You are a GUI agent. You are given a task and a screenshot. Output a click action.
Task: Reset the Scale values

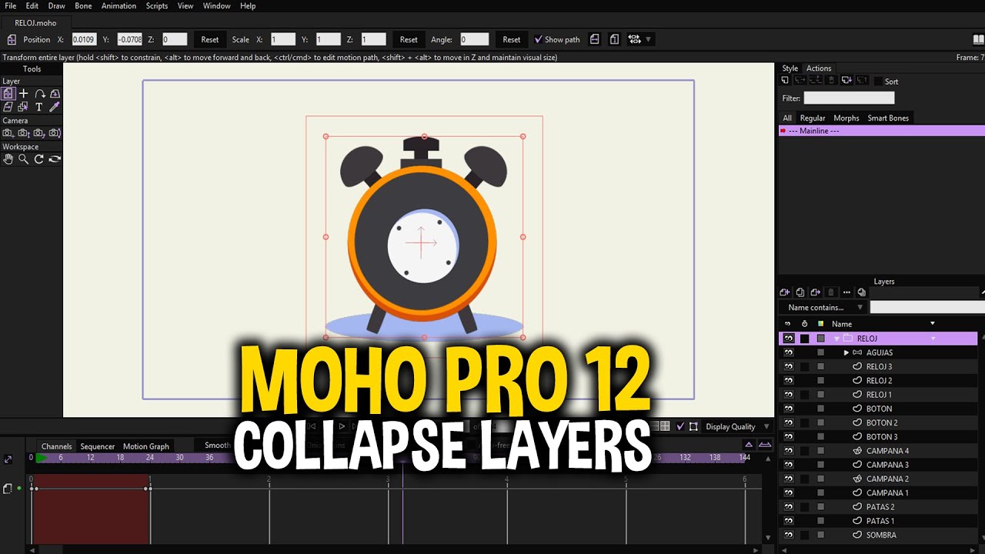[409, 39]
